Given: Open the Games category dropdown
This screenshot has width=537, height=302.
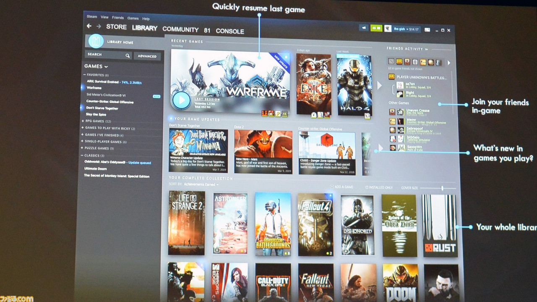Looking at the screenshot, I should pos(96,66).
